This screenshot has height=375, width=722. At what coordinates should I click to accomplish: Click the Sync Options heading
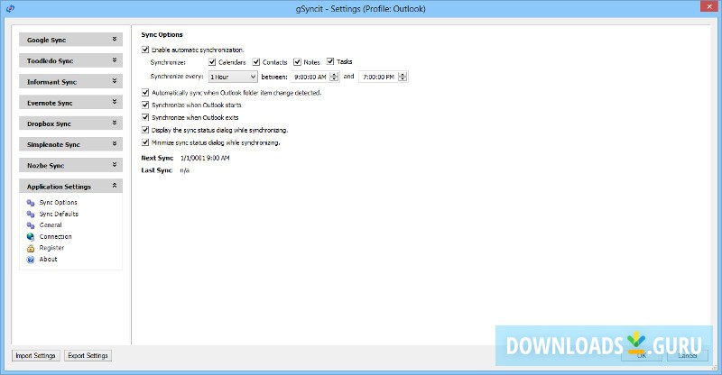tap(162, 34)
